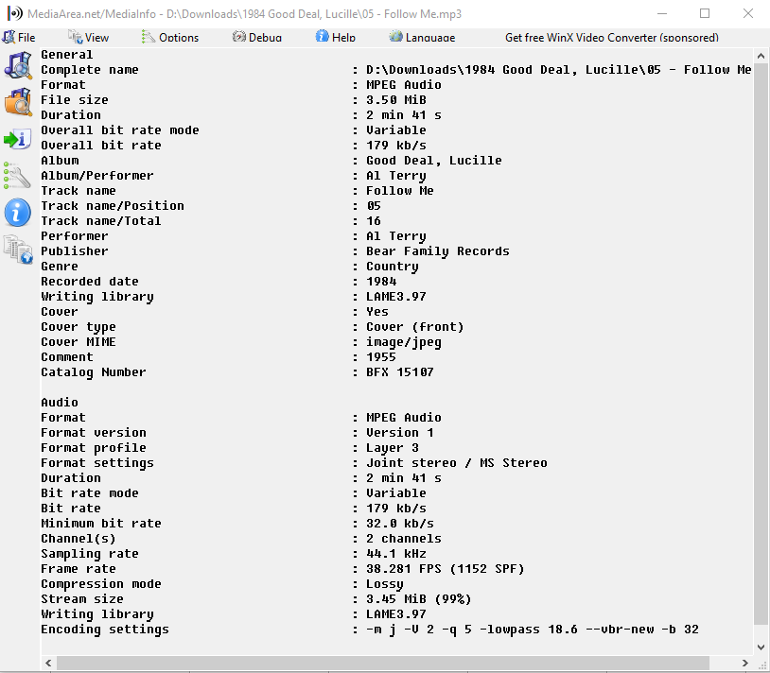This screenshot has width=770, height=673.
Task: Click the 'image/jpeg' cover MIME value
Action: point(404,342)
